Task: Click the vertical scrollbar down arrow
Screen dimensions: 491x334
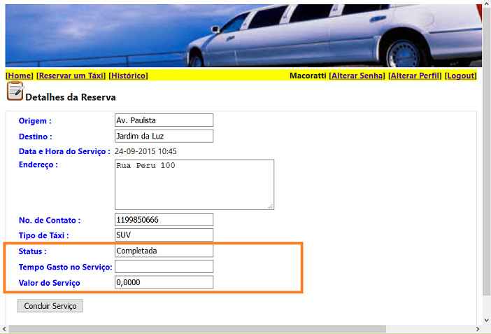Action: (486, 320)
